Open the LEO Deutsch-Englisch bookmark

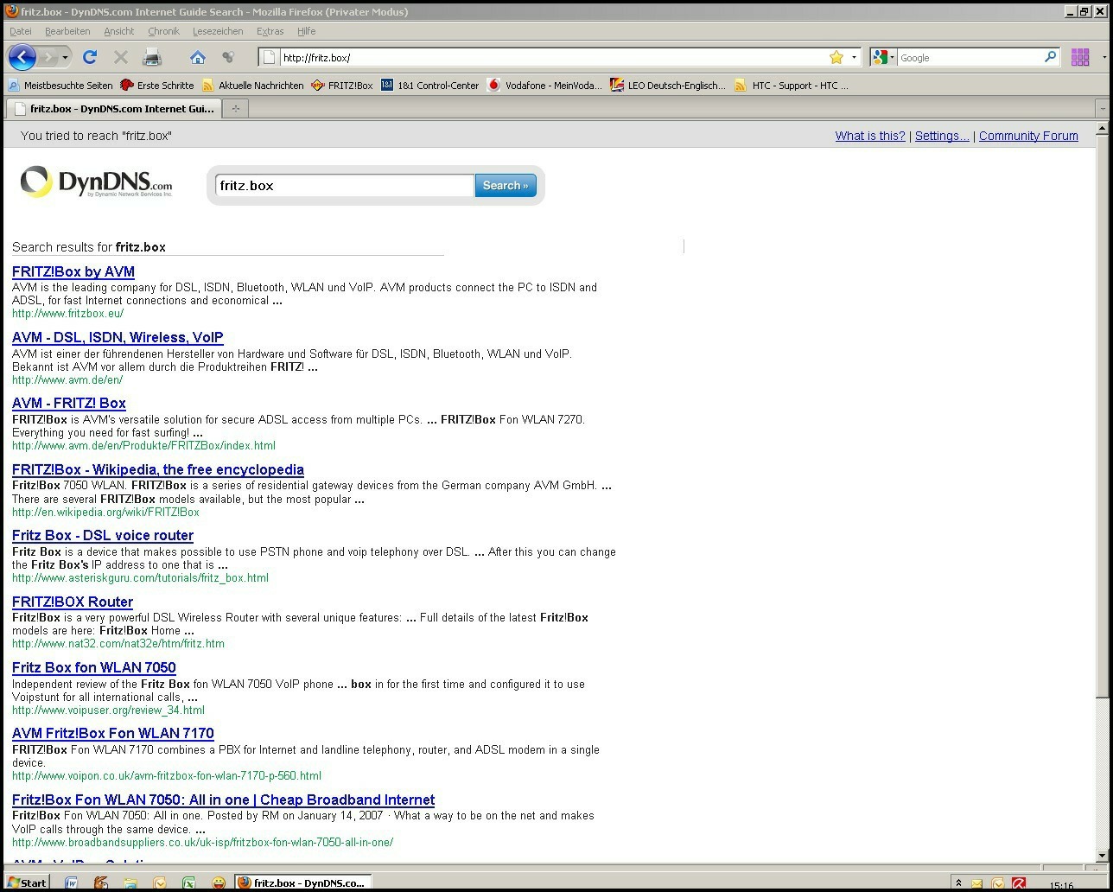coord(668,86)
